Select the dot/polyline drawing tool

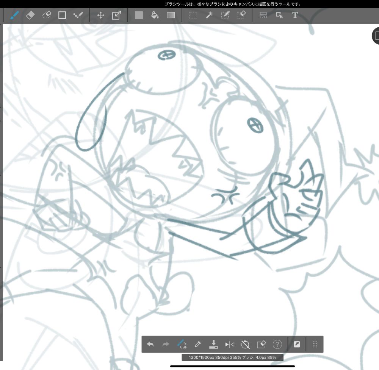click(x=78, y=15)
